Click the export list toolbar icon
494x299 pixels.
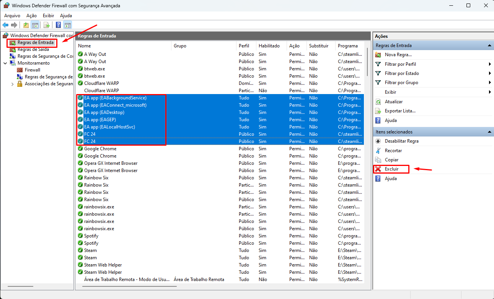47,25
